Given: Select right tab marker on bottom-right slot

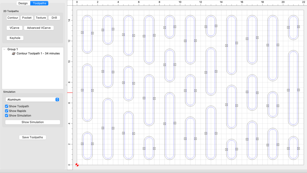Looking at the screenshot, I should click(x=299, y=148).
